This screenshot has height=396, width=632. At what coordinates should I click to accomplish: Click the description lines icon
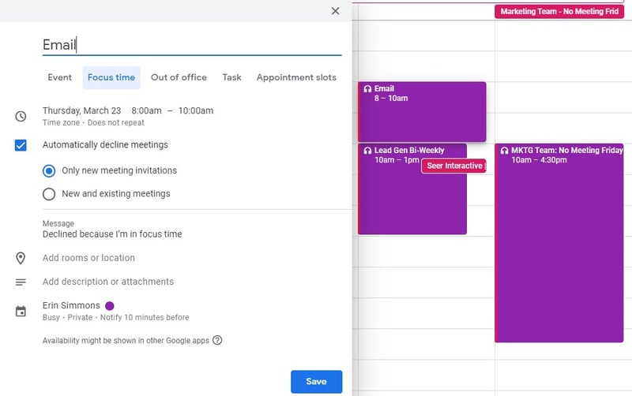pyautogui.click(x=21, y=282)
